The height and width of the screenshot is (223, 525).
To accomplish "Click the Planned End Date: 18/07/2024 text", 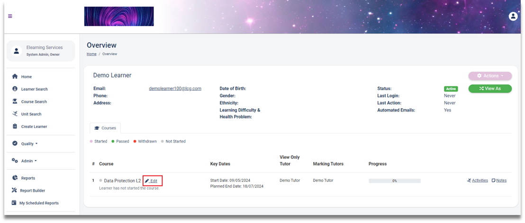I will point(237,187).
